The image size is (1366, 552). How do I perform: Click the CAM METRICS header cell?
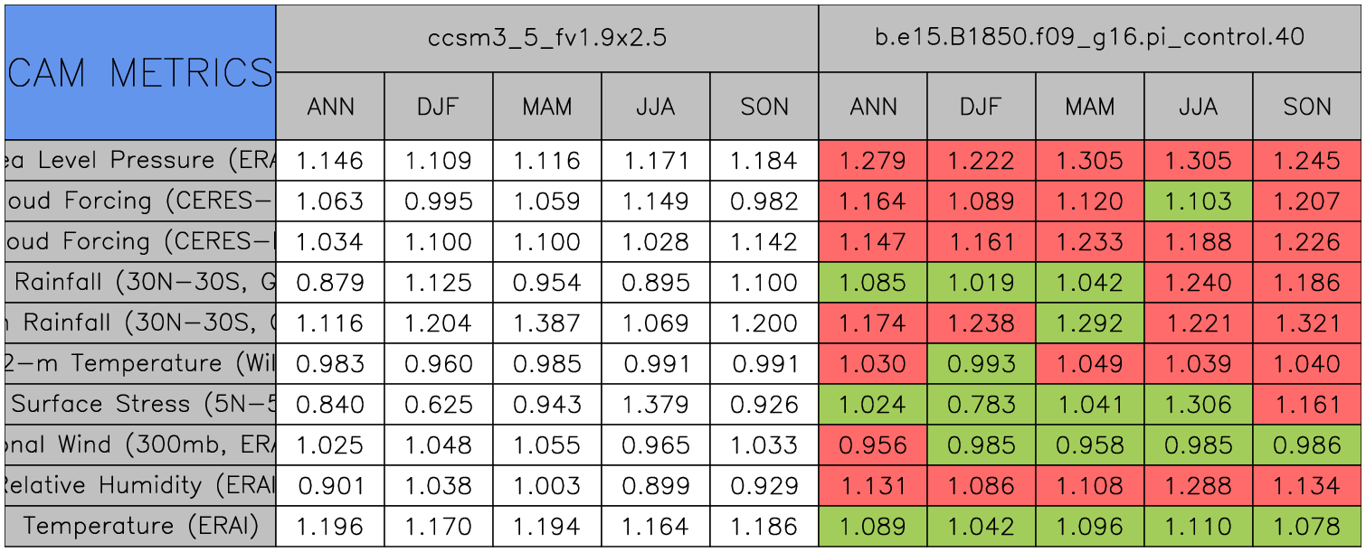tap(139, 72)
